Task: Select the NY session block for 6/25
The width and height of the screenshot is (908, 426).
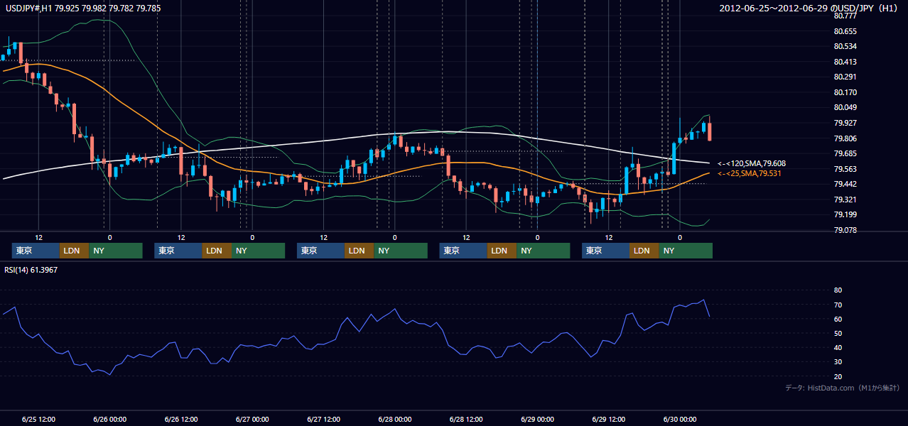Action: [x=116, y=251]
